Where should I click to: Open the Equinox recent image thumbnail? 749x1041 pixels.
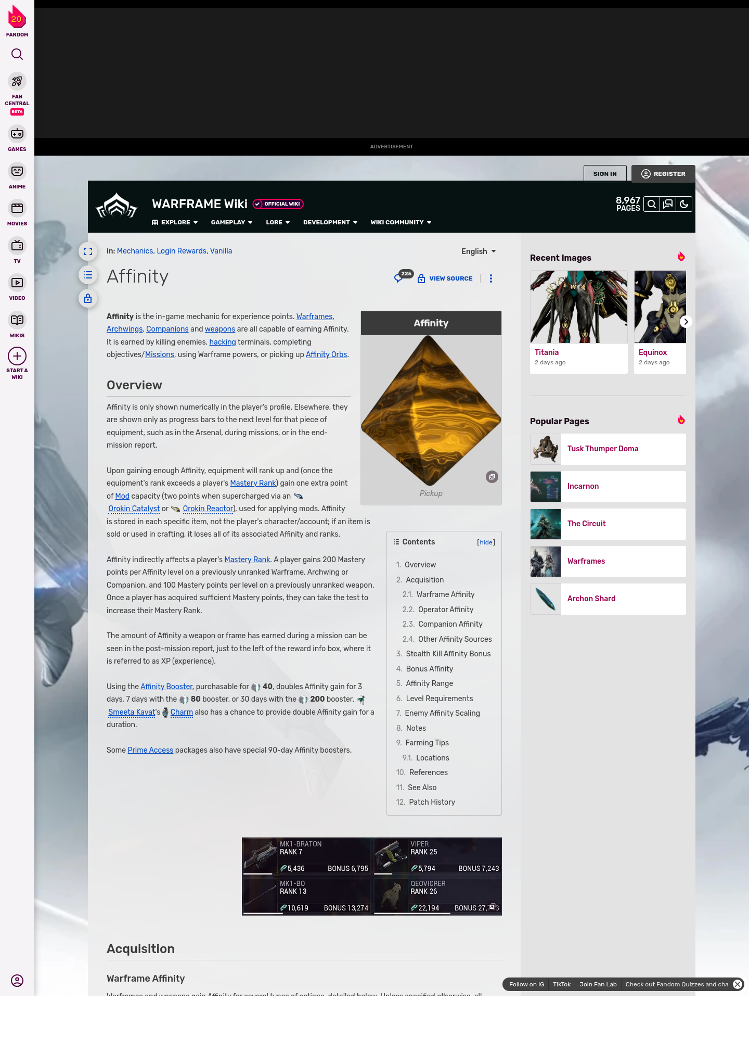(660, 307)
